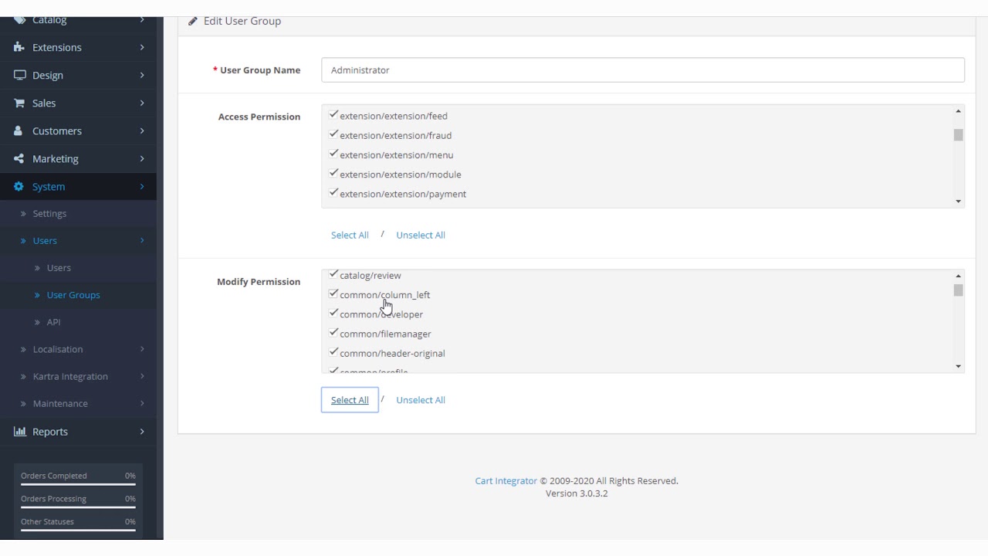Click the Design monitor icon

tap(19, 75)
